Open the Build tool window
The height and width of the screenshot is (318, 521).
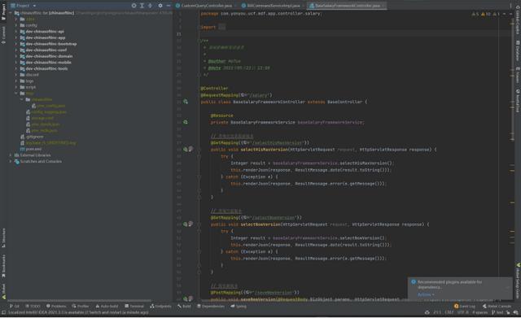(185, 306)
